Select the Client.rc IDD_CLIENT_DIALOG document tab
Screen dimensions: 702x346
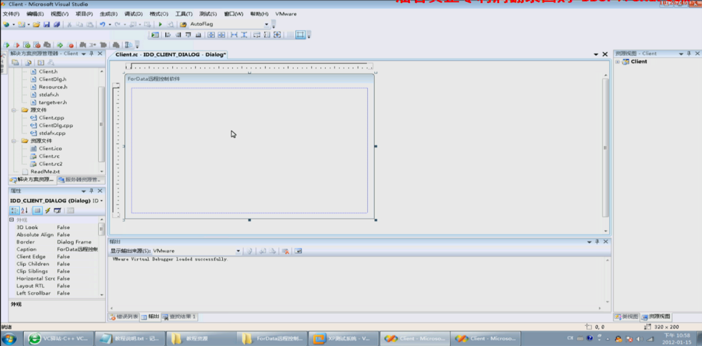[170, 55]
